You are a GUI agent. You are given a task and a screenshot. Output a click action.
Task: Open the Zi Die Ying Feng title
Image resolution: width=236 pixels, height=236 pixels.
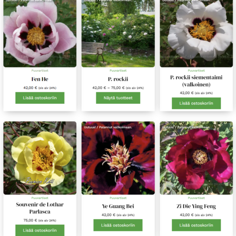pos(196,206)
